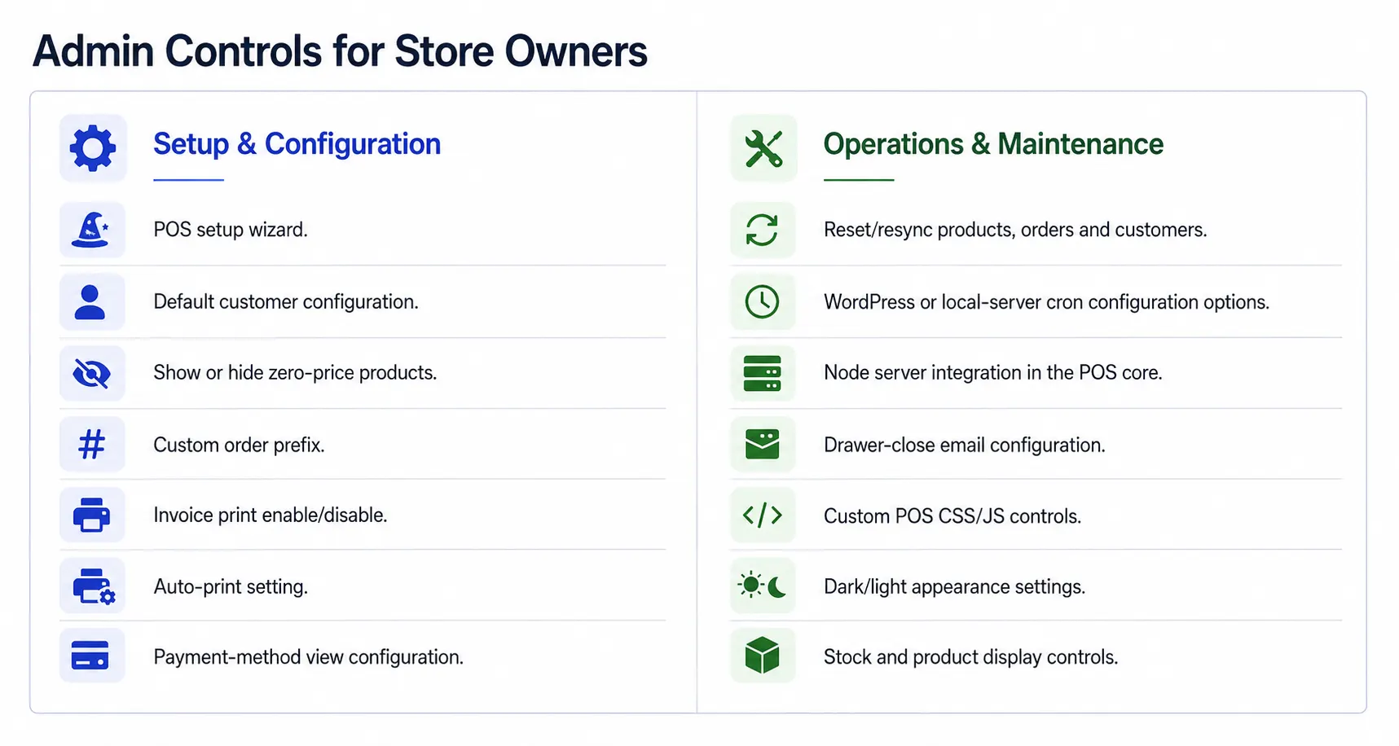The image size is (1399, 746).
Task: Click the circular arrows resync icon
Action: [x=763, y=230]
